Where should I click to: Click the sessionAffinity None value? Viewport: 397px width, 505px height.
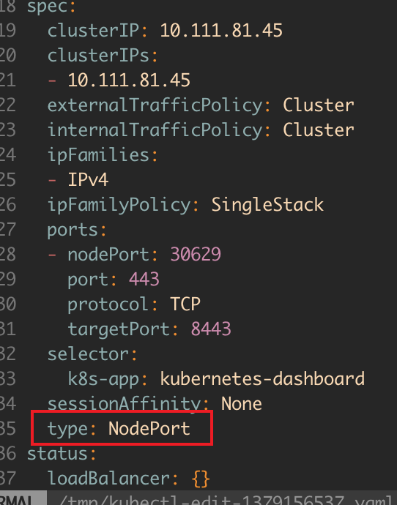(x=242, y=404)
